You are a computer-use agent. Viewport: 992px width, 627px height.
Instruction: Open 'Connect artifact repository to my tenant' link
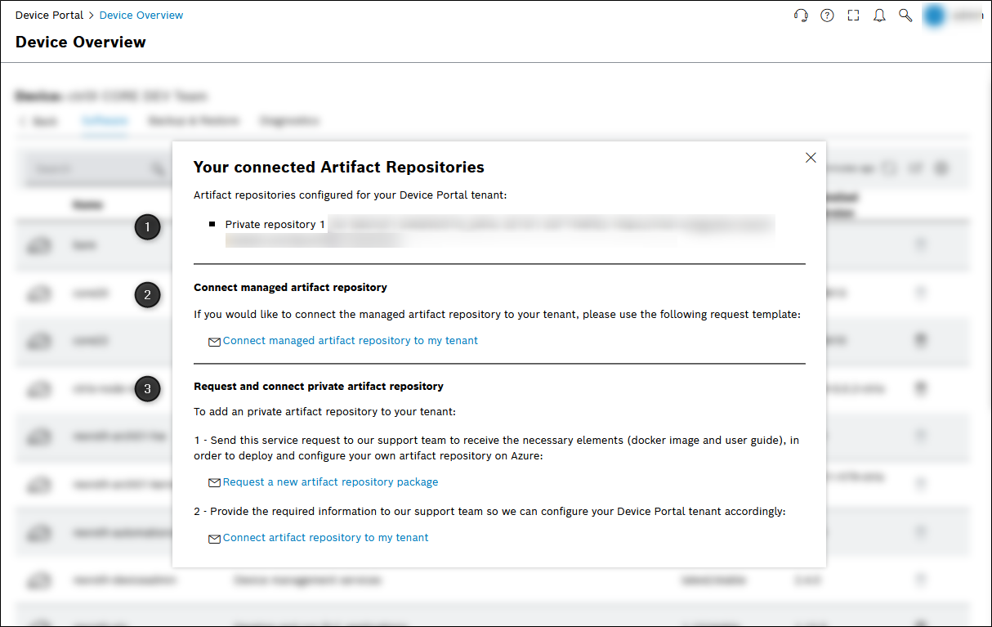point(325,538)
